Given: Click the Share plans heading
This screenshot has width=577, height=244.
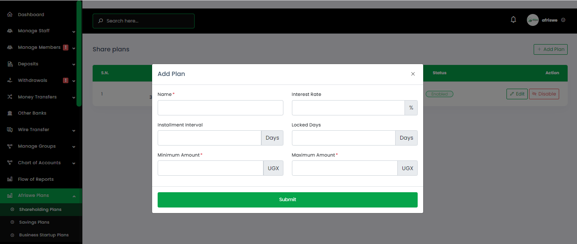Looking at the screenshot, I should [x=111, y=49].
